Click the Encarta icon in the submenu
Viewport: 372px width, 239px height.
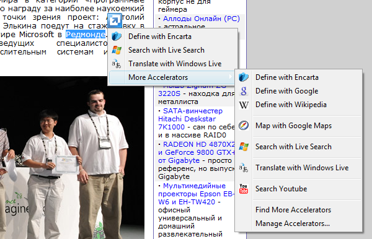point(244,77)
